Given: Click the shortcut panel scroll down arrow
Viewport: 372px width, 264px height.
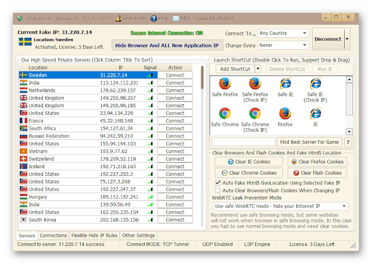Looking at the screenshot, I should tap(349, 131).
